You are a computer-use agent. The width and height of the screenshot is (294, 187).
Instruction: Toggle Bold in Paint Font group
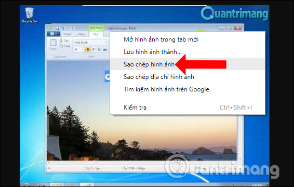point(88,49)
